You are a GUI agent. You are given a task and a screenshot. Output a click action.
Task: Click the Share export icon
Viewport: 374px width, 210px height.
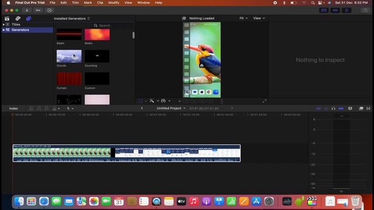[x=365, y=10]
